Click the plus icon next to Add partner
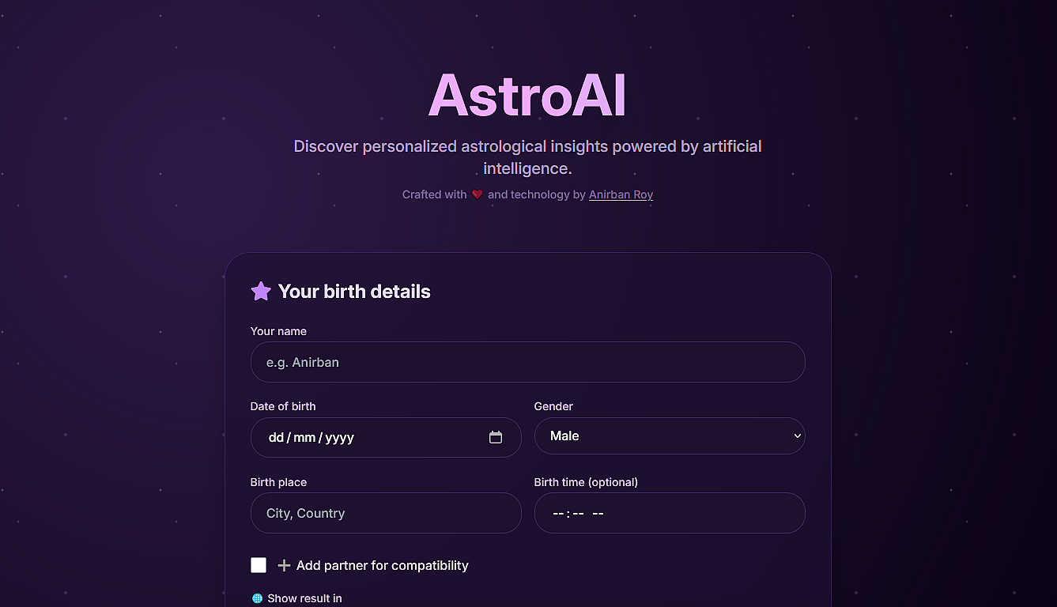This screenshot has height=607, width=1057. click(284, 564)
